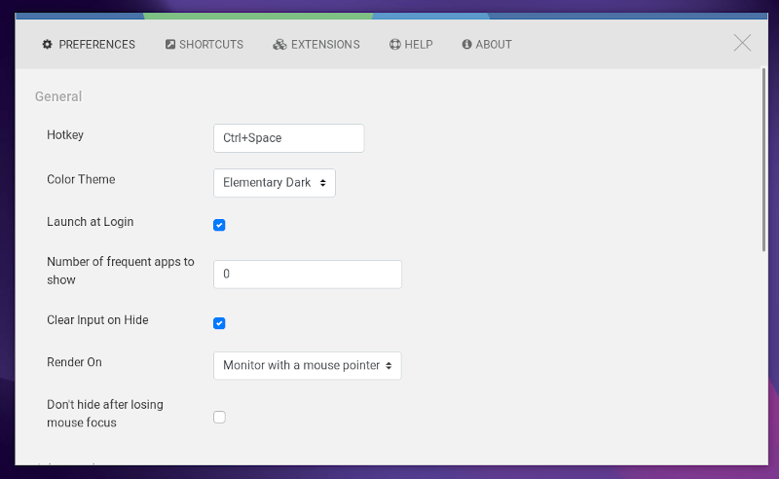
Task: Open the EXTENSIONS tab
Action: (315, 45)
